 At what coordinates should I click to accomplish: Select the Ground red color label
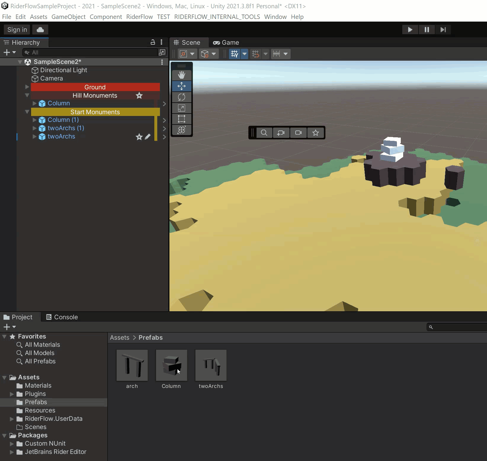(95, 87)
